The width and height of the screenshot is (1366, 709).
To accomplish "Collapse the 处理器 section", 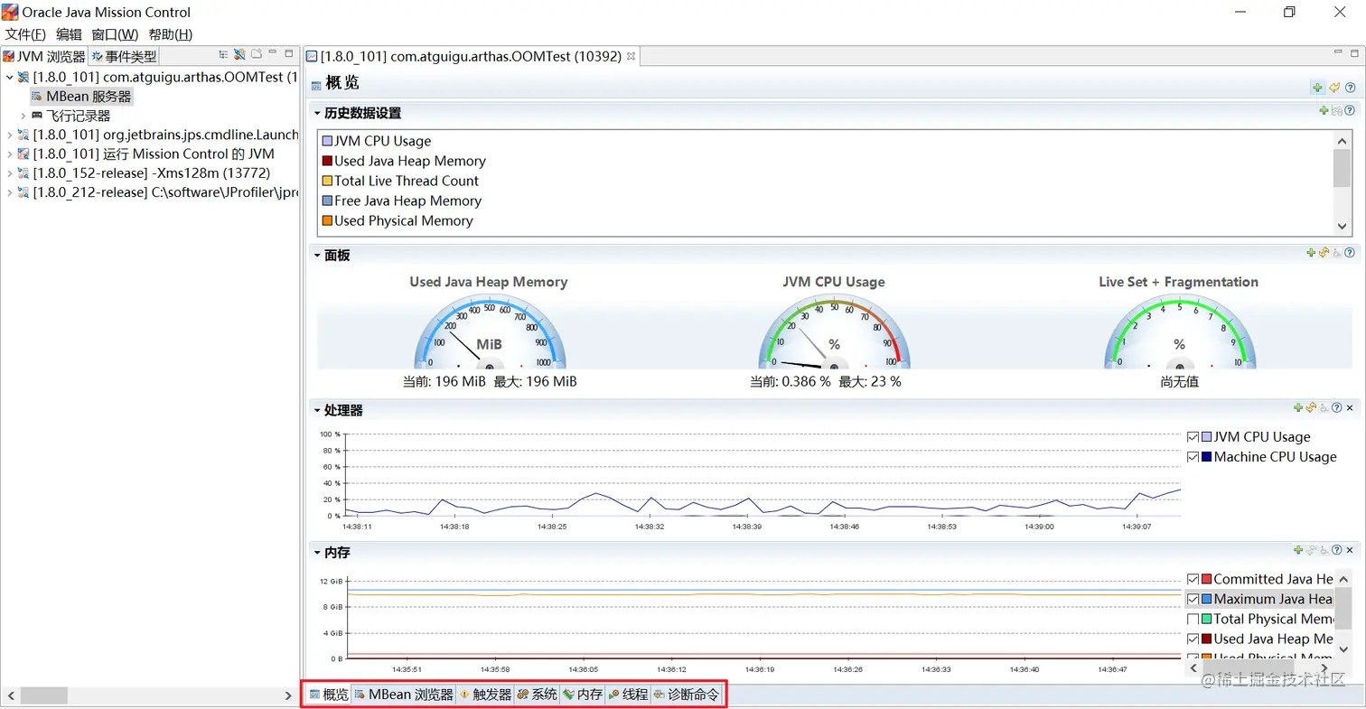I will pyautogui.click(x=318, y=410).
